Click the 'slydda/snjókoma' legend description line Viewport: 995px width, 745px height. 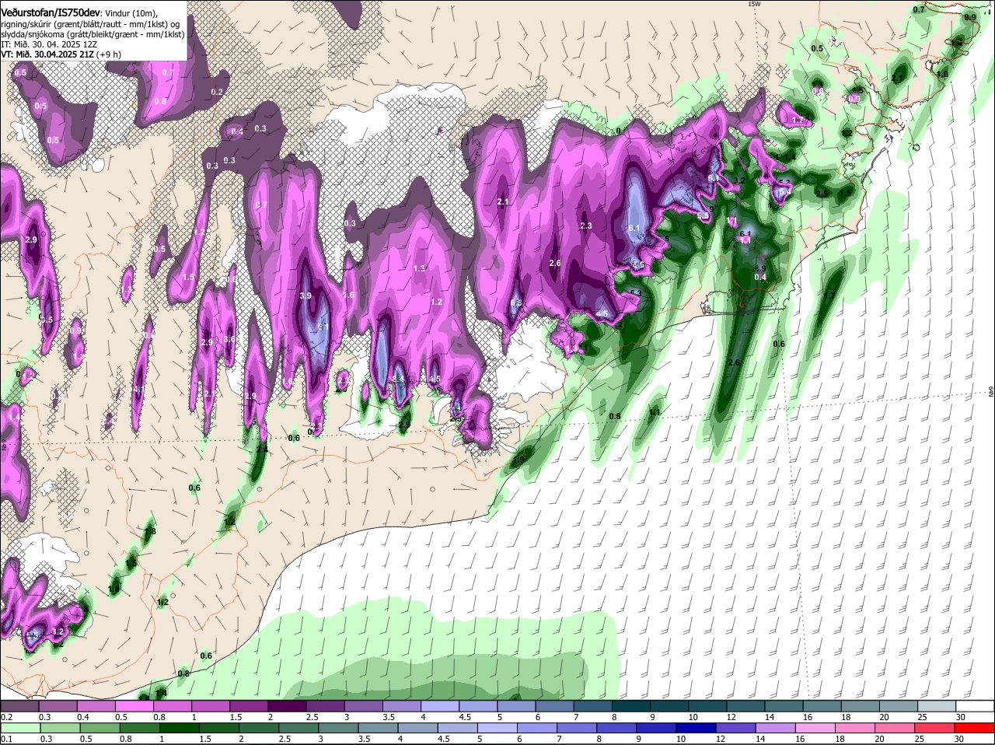tap(93, 34)
